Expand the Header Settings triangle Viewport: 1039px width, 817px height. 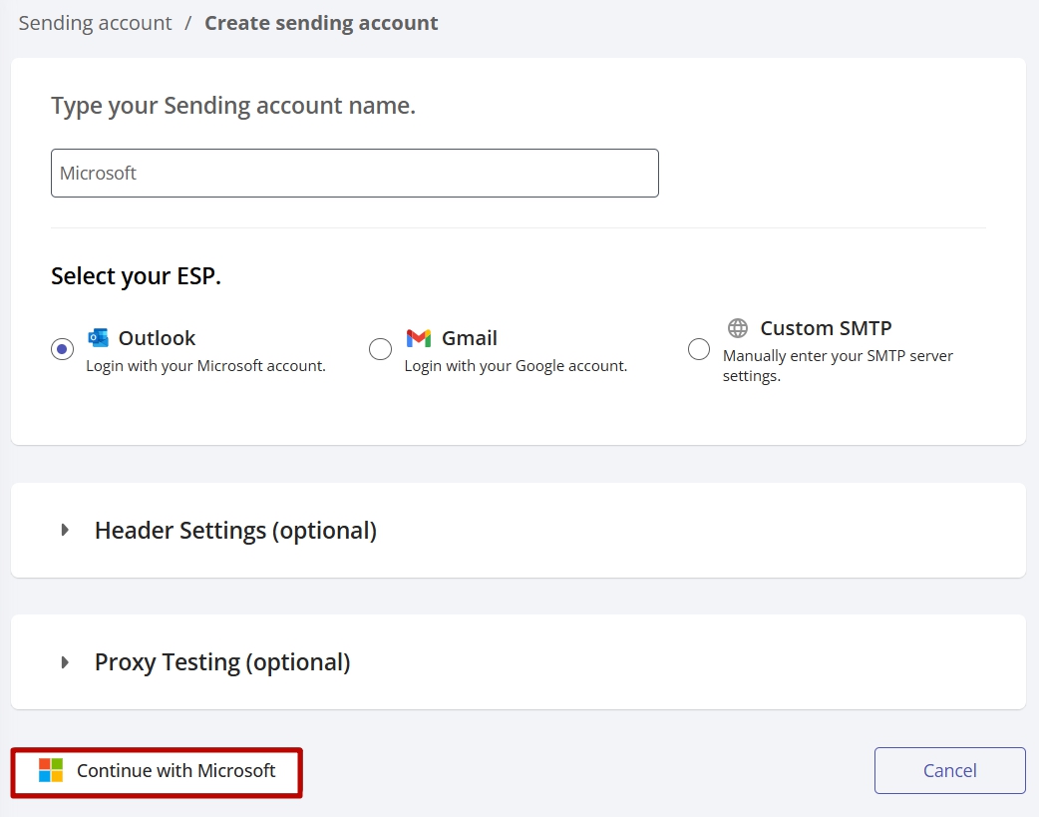[x=65, y=530]
